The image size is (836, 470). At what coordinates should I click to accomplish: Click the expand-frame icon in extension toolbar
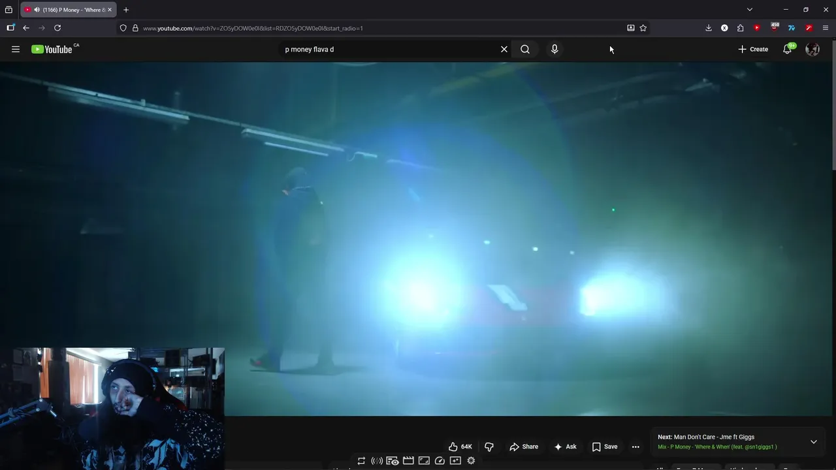424,461
